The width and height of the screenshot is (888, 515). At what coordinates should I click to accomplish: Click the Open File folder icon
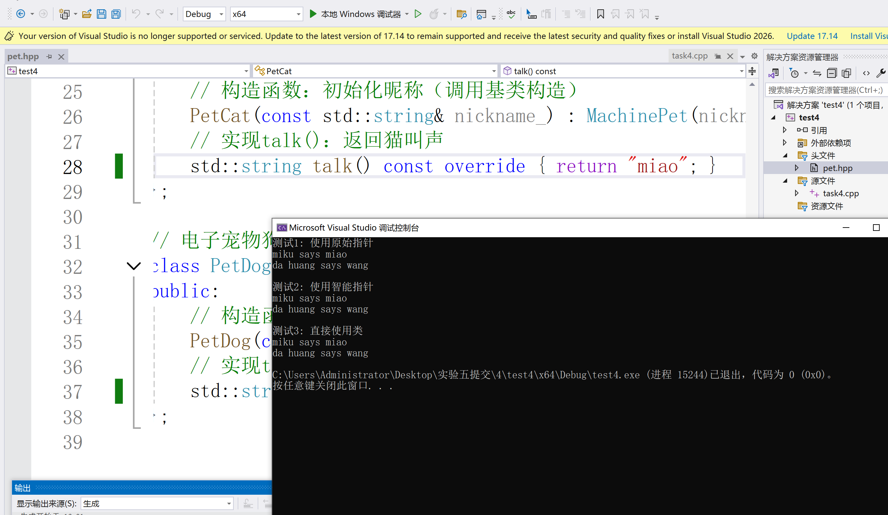[87, 14]
